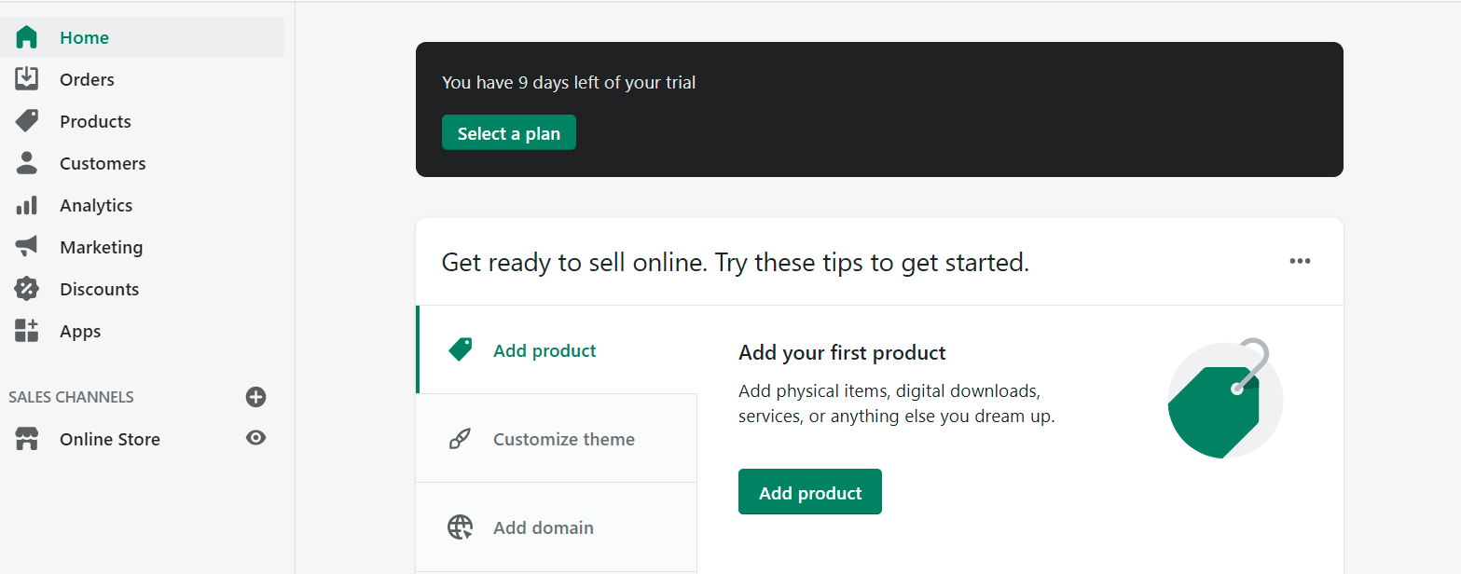
Task: Click the Home house icon in sidebar
Action: click(x=27, y=37)
